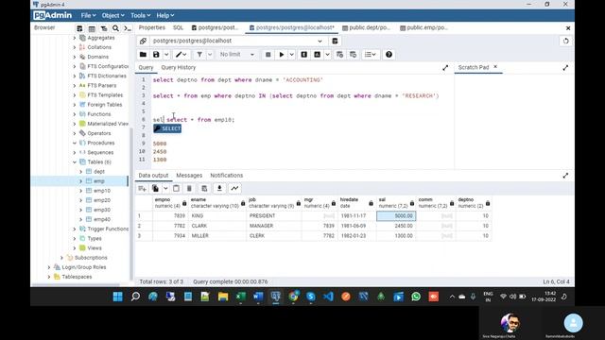Click the Save File floppy icon
Image resolution: width=605 pixels, height=340 pixels.
[156, 55]
